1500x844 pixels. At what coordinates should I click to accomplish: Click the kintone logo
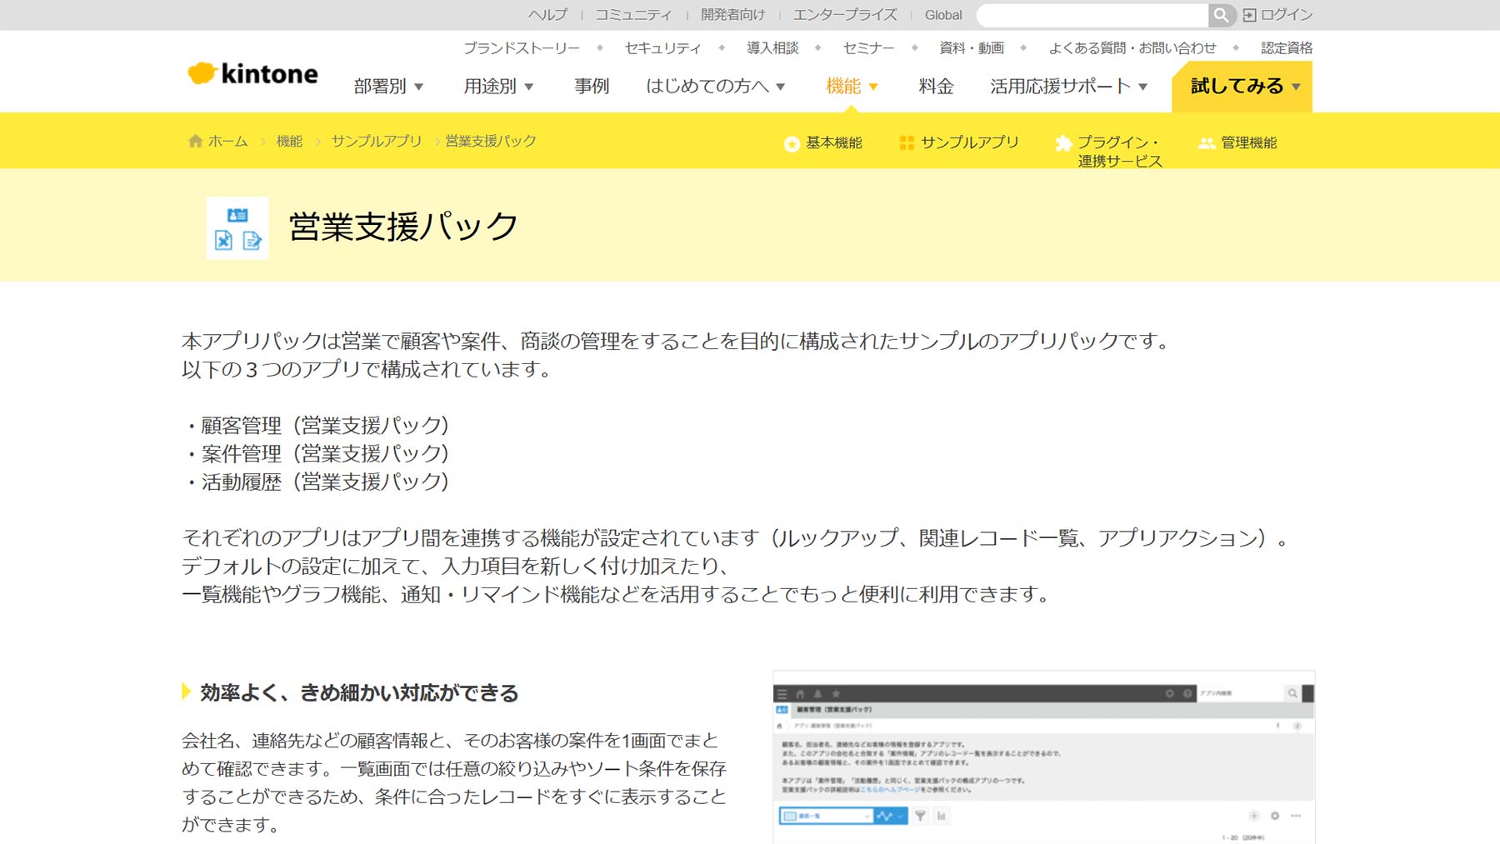252,73
